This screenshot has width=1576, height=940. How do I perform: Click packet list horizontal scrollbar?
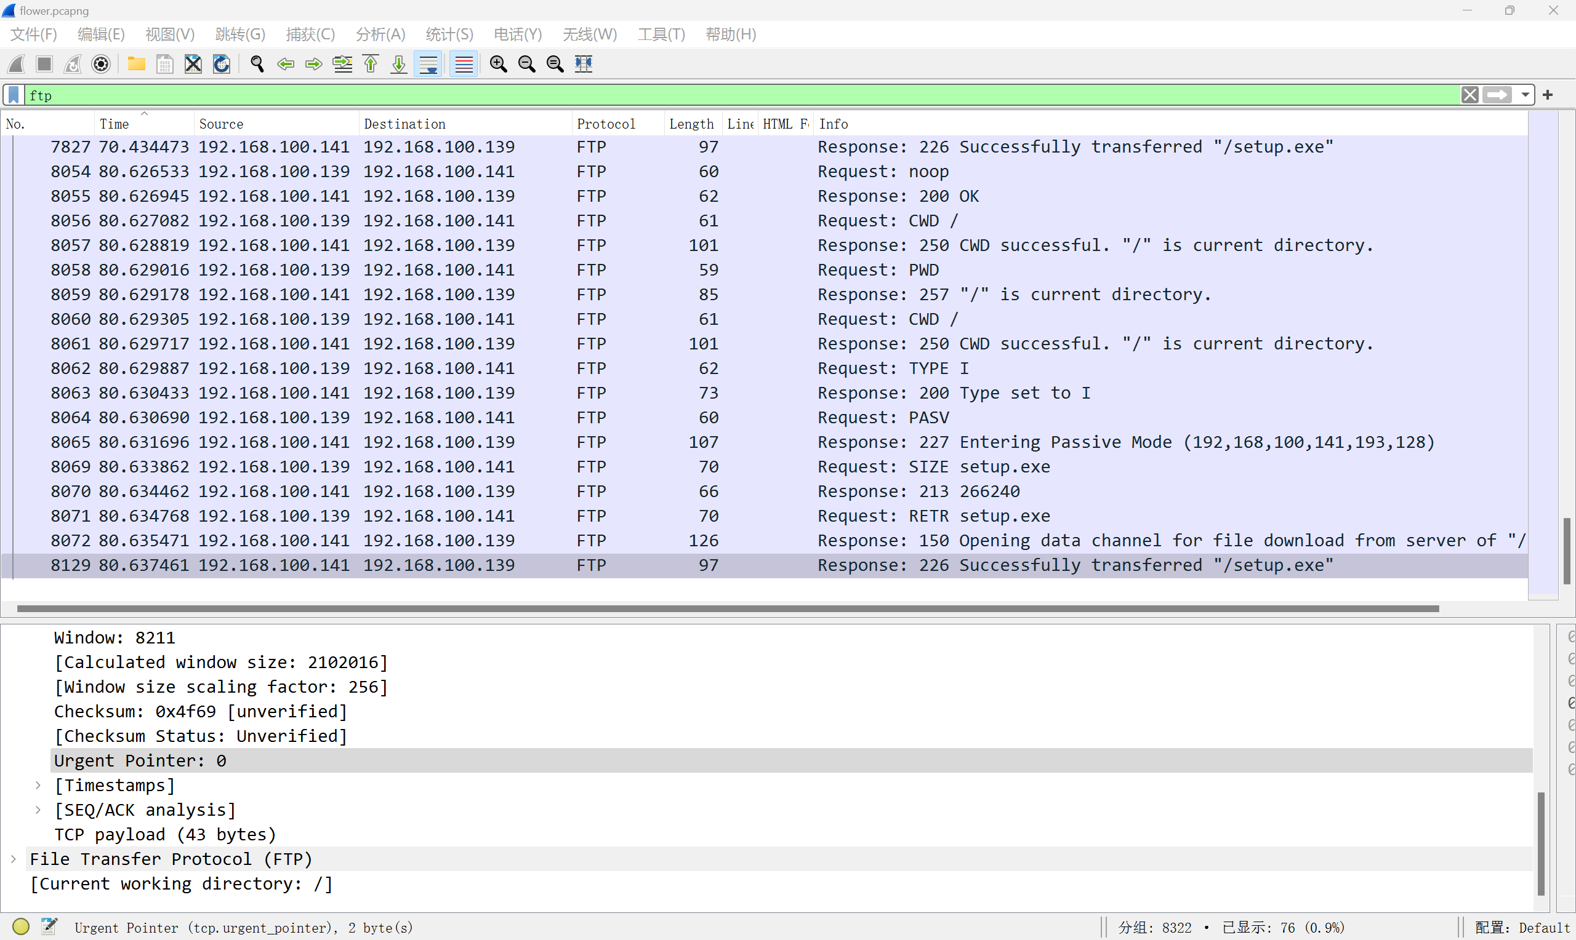click(728, 608)
